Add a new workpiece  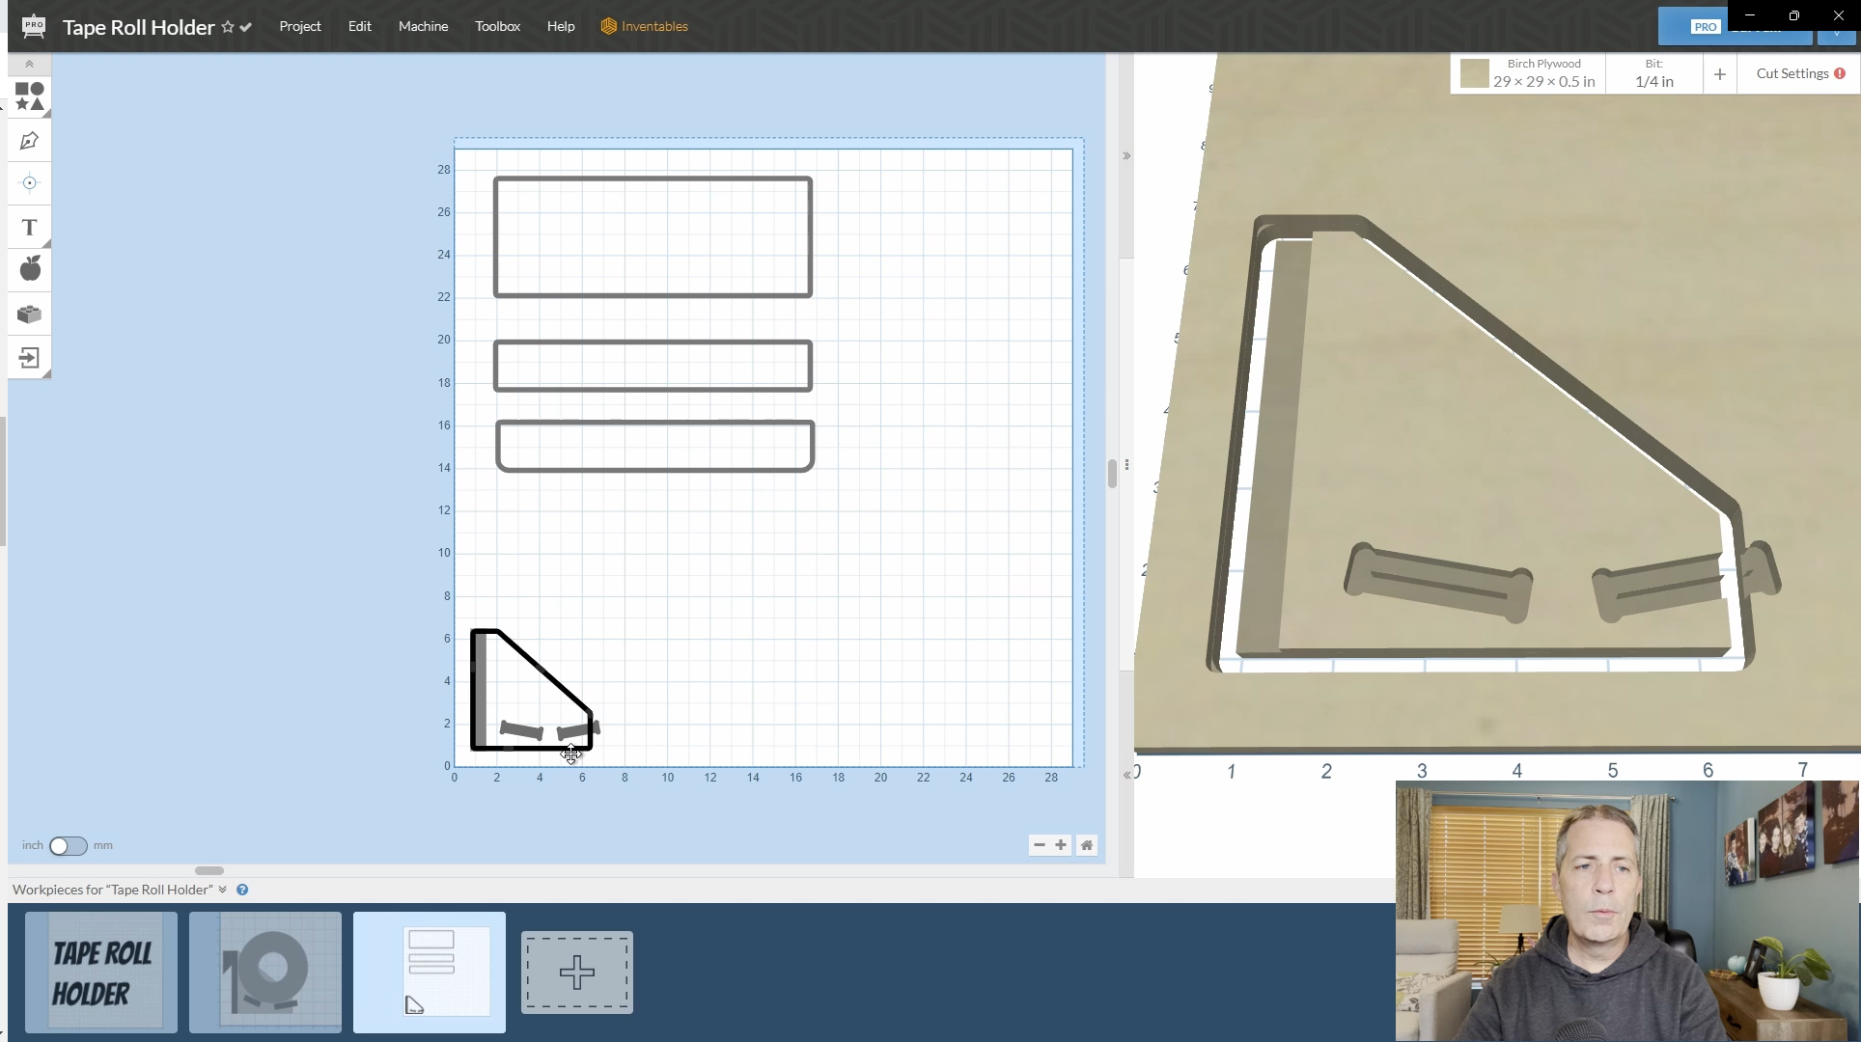[x=577, y=972]
